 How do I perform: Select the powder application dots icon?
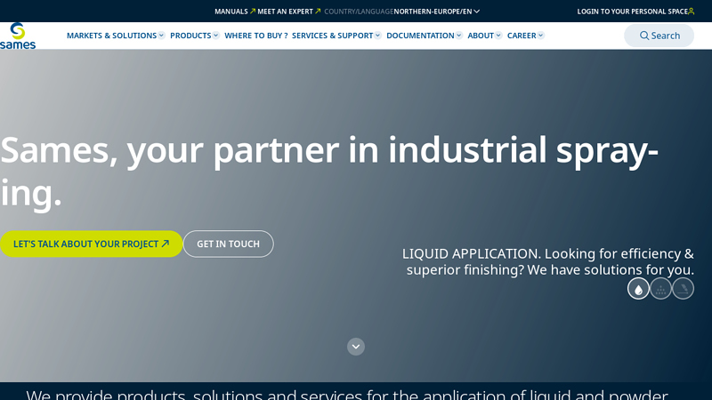click(660, 289)
